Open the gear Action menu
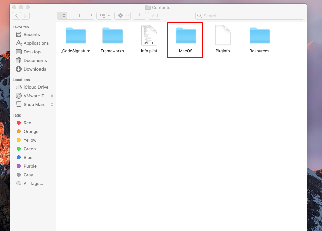The image size is (322, 231). click(x=123, y=16)
